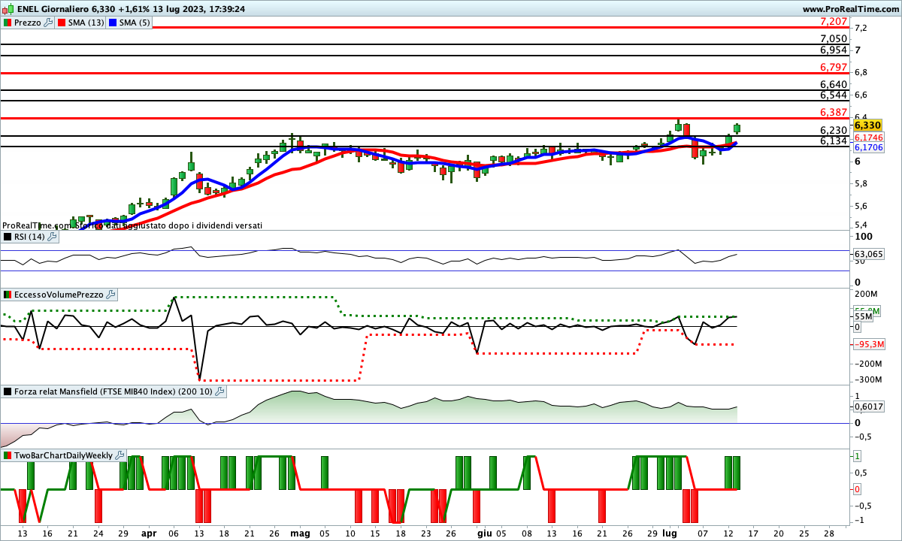Click the candlestick icon beside the ENEL title

[x=8, y=9]
